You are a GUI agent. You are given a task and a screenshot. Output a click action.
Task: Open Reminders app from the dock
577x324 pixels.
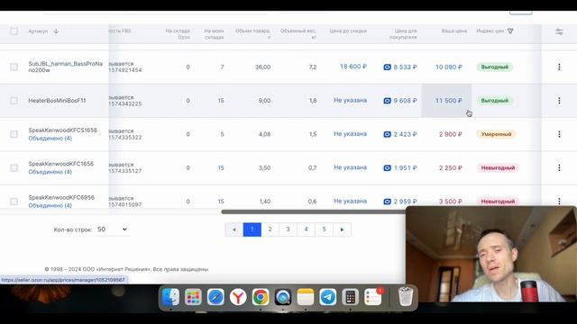point(373,297)
